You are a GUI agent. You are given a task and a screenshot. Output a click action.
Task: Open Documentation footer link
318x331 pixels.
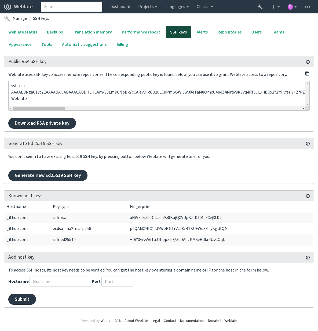(192, 321)
